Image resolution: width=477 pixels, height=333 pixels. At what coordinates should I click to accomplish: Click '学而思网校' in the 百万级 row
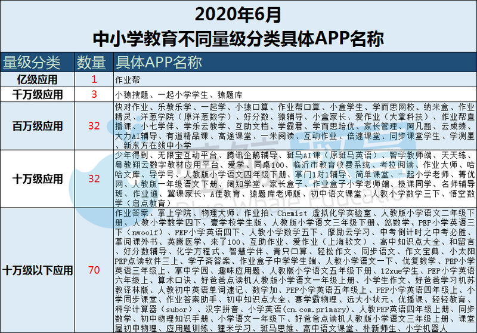click(394, 107)
